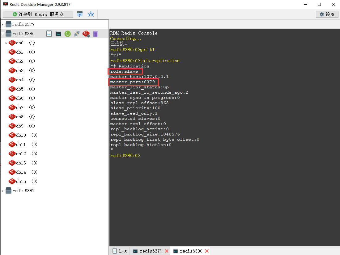The height and width of the screenshot is (255, 340).
Task: Select the db10 database icon
Action: point(12,135)
